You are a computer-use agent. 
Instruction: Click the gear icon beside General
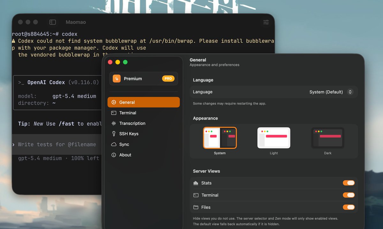(x=114, y=102)
